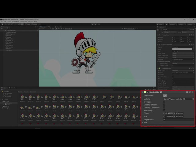
Task: Click the Player GameObject cube icon
Action: (158, 30)
